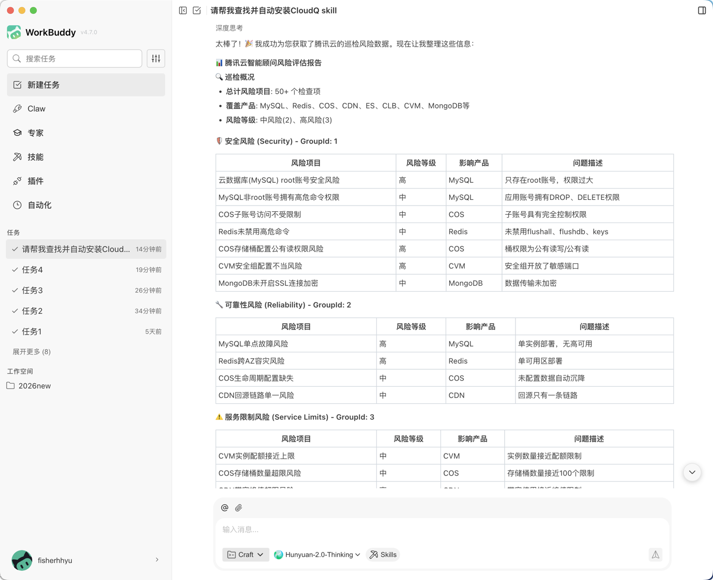Viewport: 713px width, 580px height.
Task: Click the 自动化 clock icon
Action: tap(18, 205)
